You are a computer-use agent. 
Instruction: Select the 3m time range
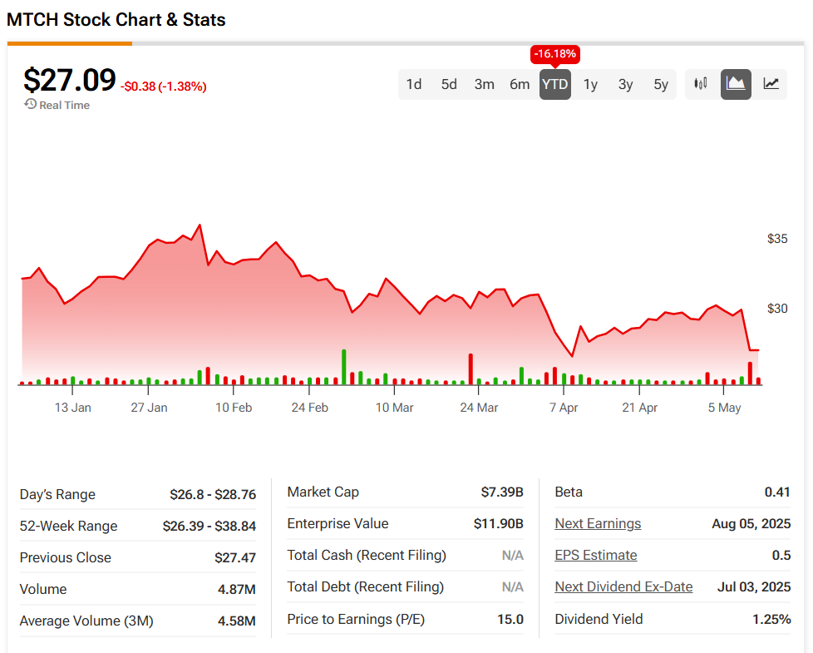tap(485, 85)
